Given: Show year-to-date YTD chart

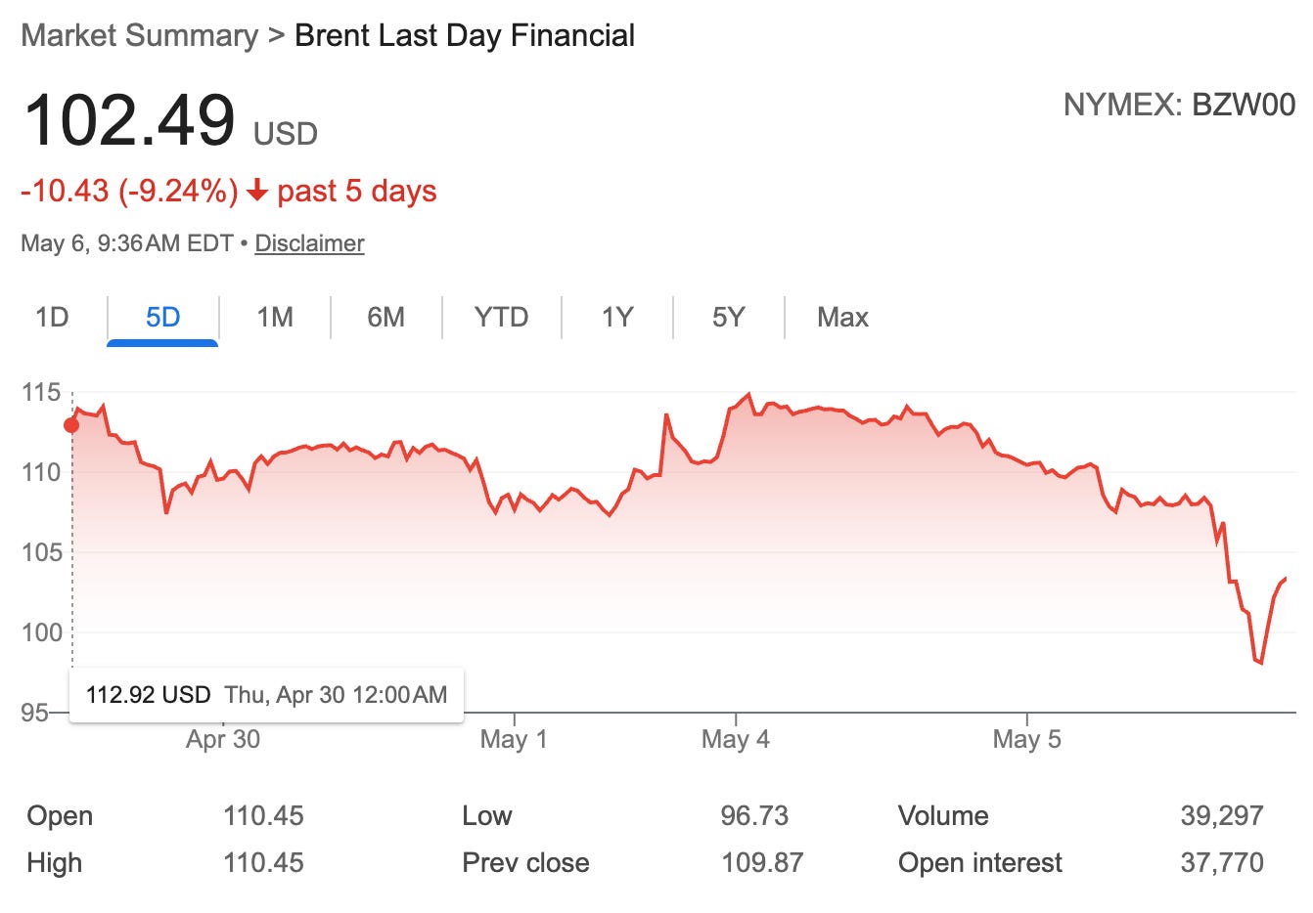Looking at the screenshot, I should click(x=501, y=318).
